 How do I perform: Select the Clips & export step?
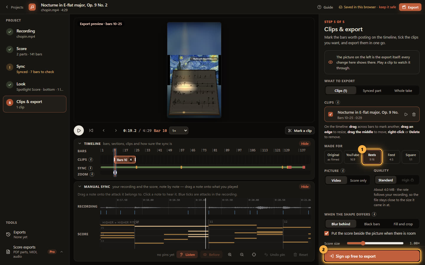tap(35, 104)
